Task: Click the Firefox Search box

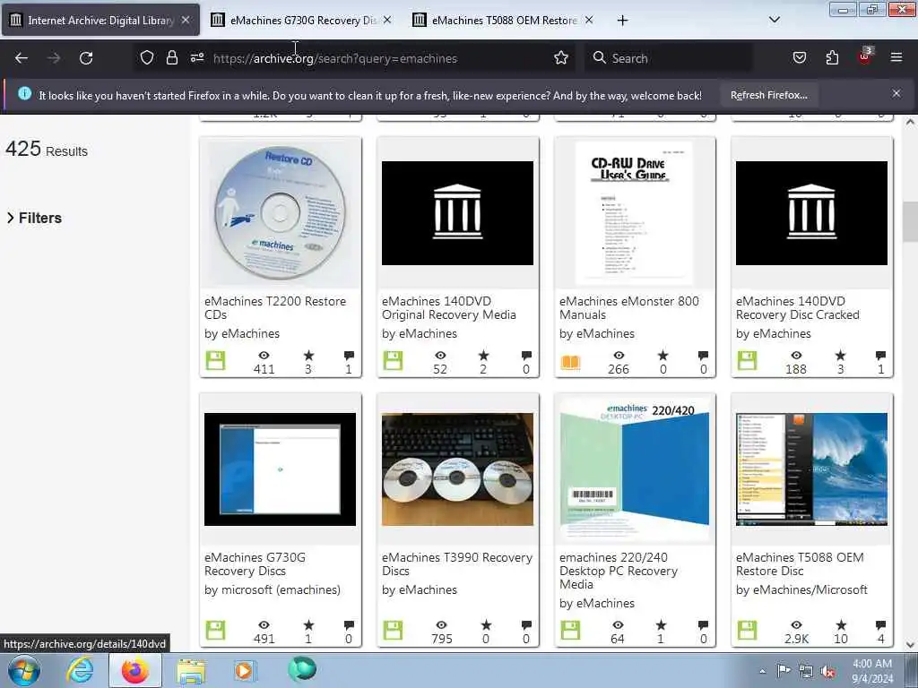Action: (x=669, y=58)
